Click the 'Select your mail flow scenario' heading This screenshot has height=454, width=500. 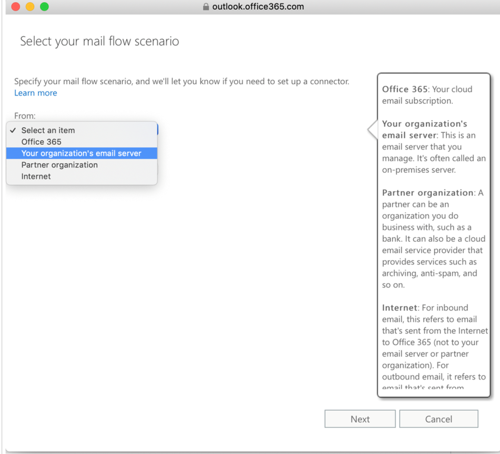click(x=100, y=41)
